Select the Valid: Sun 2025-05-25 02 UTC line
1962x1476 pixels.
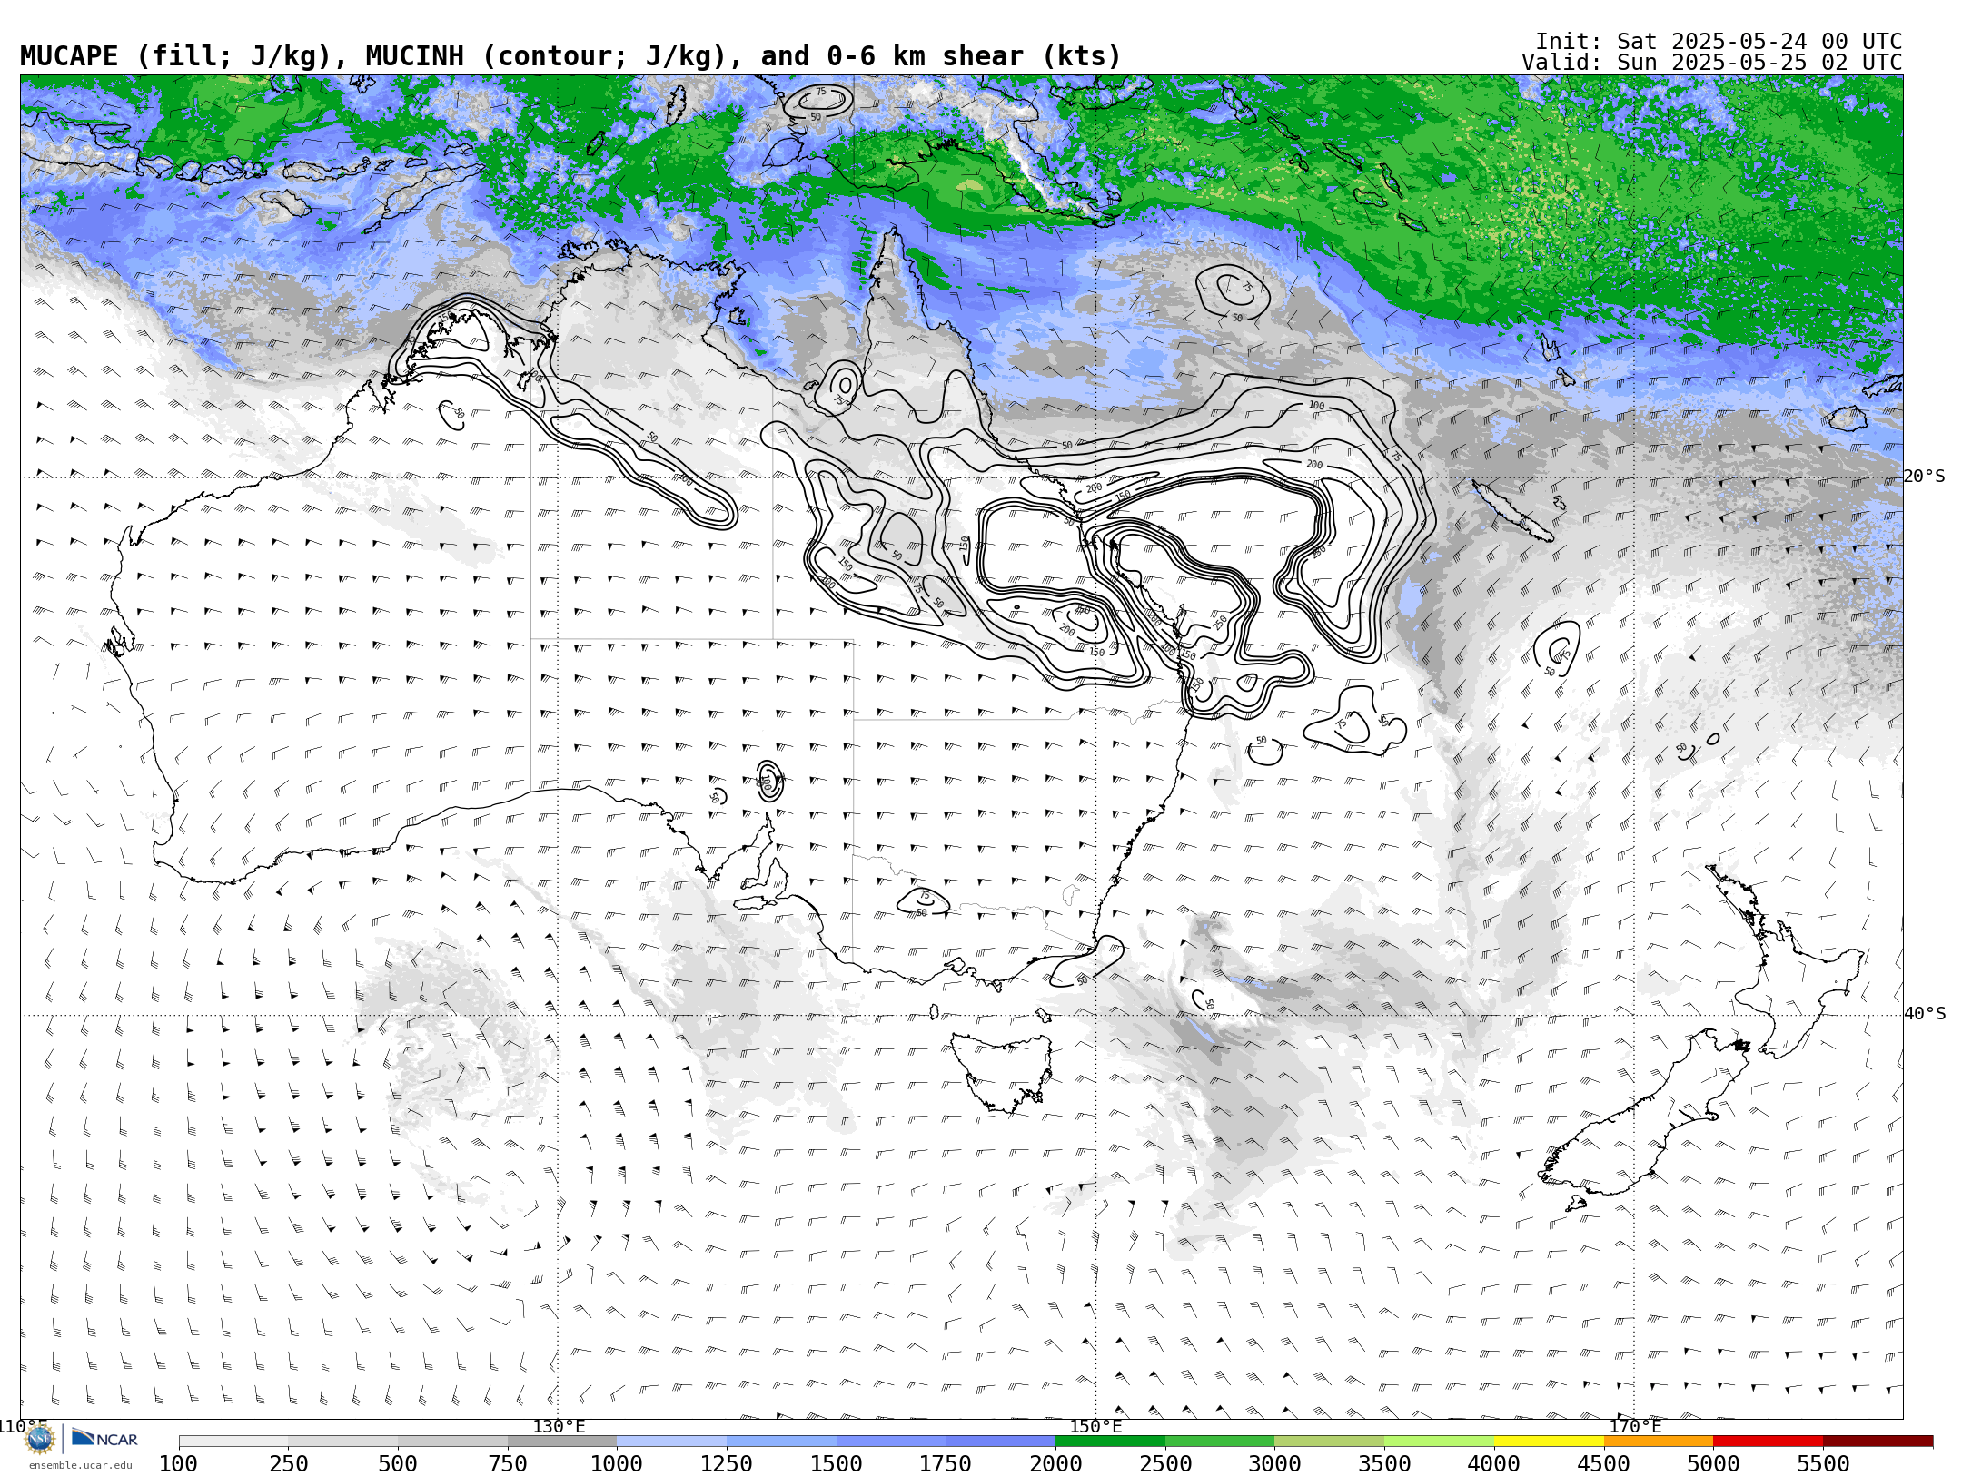[x=1712, y=63]
